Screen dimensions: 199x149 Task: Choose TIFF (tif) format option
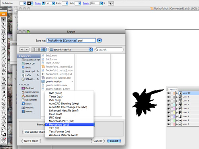[54, 128]
